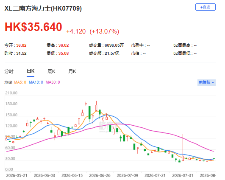Image resolution: width=225 pixels, height=180 pixels.
Task: Click the stock title XL二南方海力士(HK07709)
Action: pyautogui.click(x=43, y=8)
